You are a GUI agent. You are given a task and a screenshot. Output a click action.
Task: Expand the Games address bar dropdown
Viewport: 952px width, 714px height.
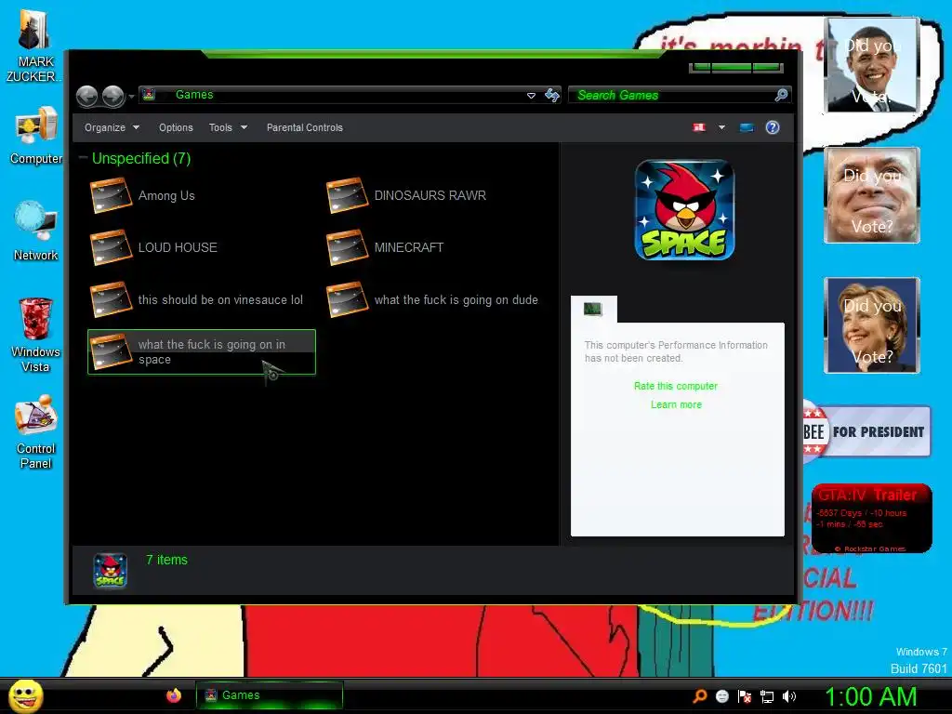pos(531,96)
